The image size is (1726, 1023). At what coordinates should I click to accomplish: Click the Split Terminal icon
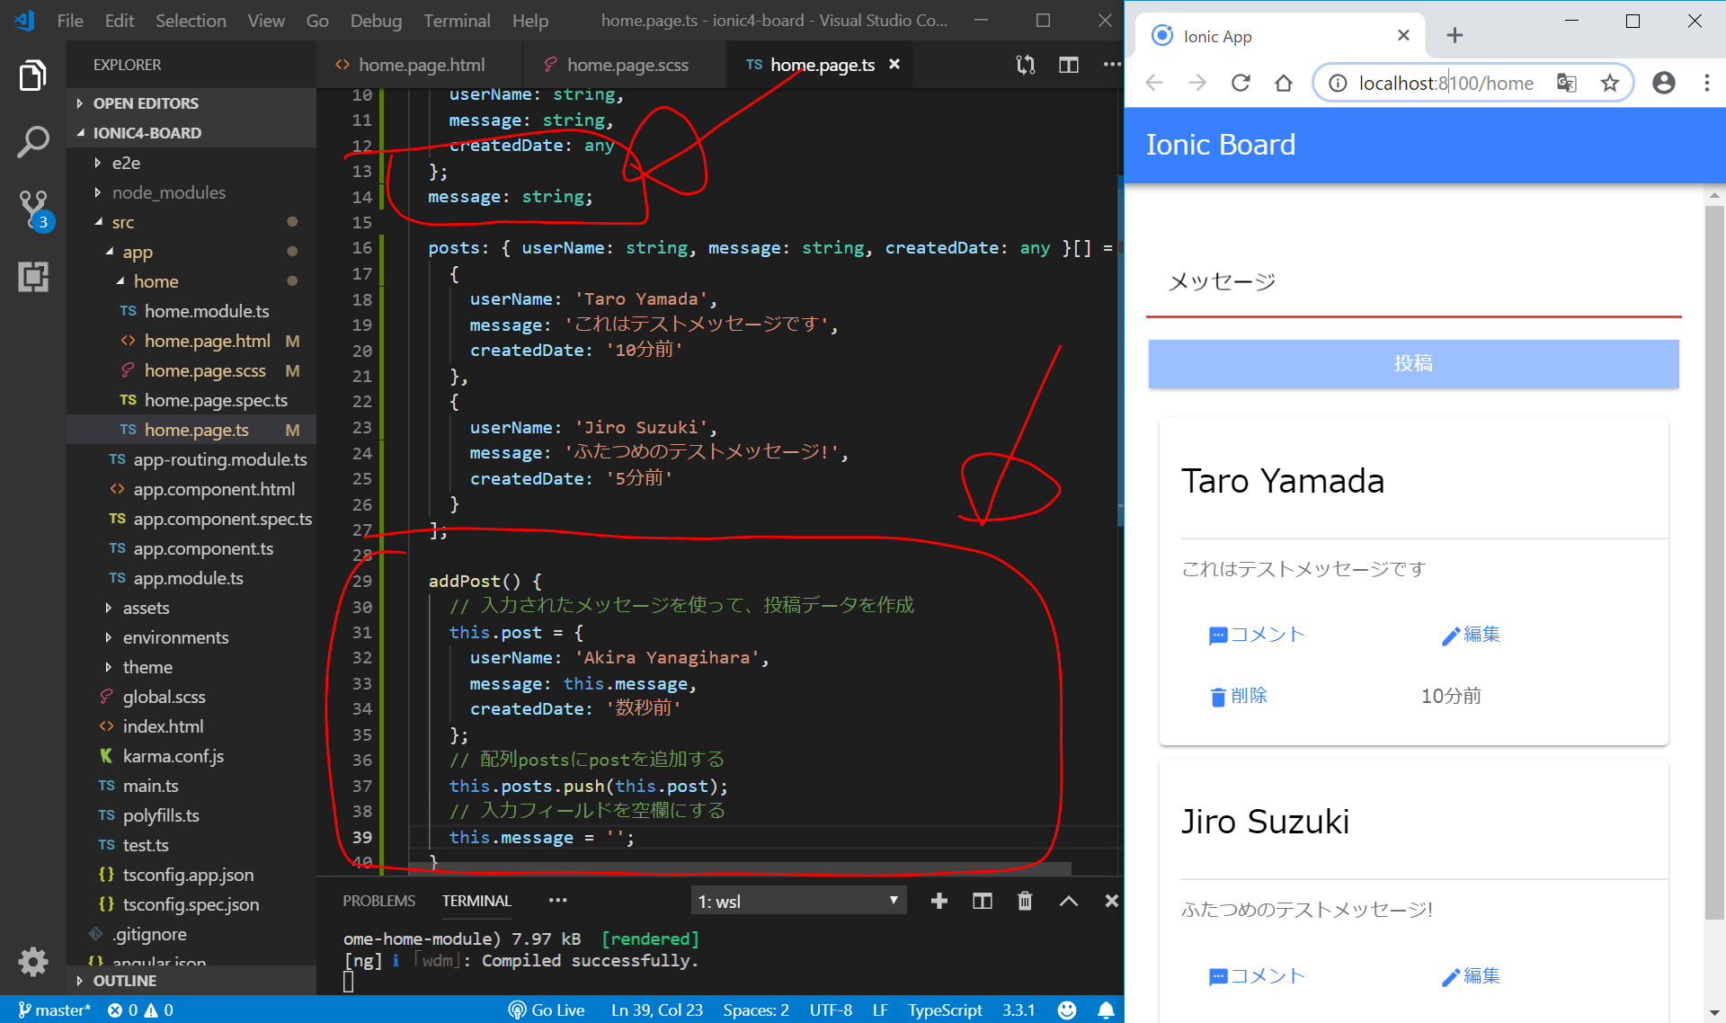coord(982,901)
